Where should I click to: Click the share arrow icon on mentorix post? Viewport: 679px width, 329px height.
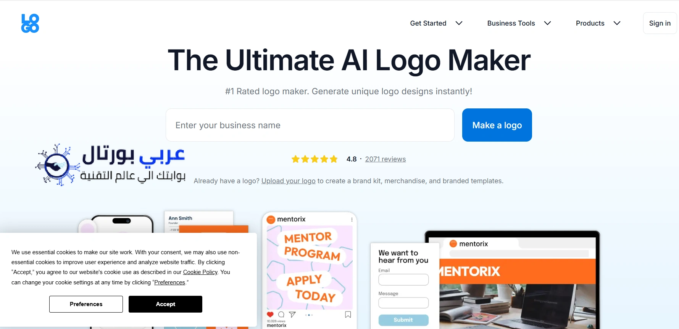point(292,314)
